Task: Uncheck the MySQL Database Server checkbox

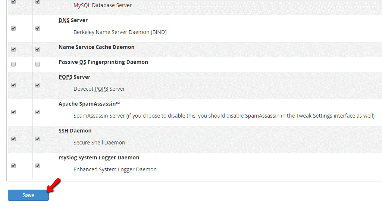Action: [13, 1]
